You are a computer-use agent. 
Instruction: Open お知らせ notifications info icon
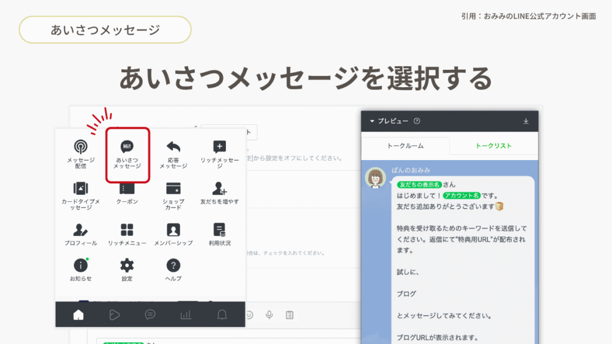click(80, 269)
